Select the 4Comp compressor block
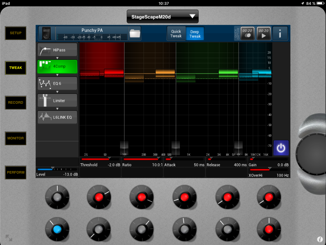Screen dimensions: 326x245 57,67
